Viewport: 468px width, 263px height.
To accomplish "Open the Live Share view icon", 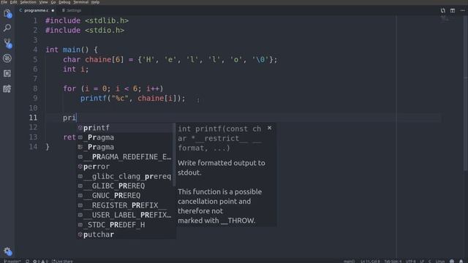I will click(x=7, y=88).
